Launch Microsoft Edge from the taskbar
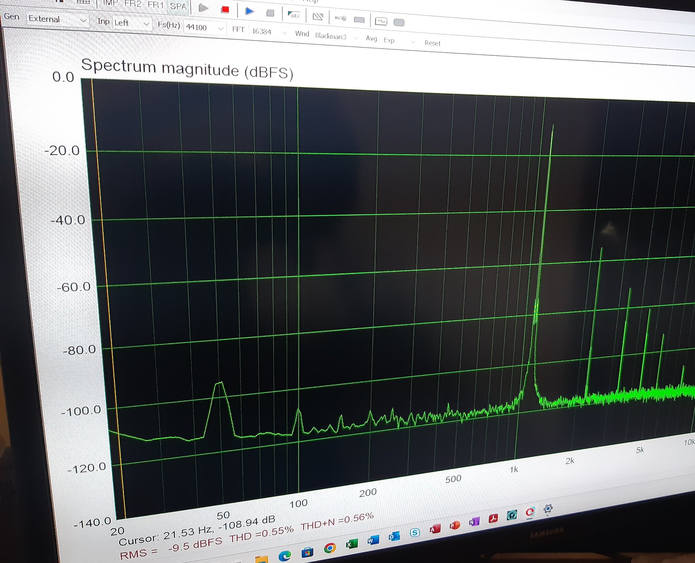This screenshot has height=563, width=695. coord(284,556)
